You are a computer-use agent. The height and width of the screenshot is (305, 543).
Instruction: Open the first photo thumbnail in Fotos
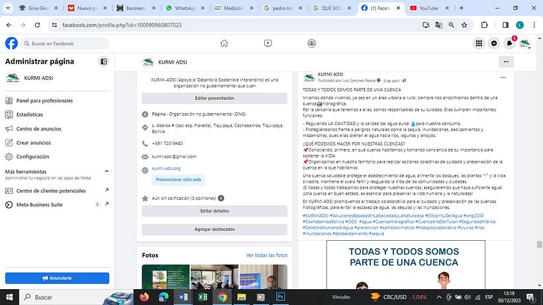tap(166, 277)
